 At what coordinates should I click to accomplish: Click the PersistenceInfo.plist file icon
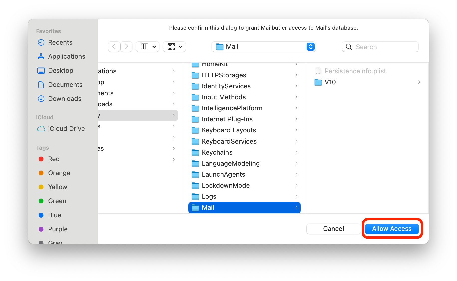click(318, 71)
